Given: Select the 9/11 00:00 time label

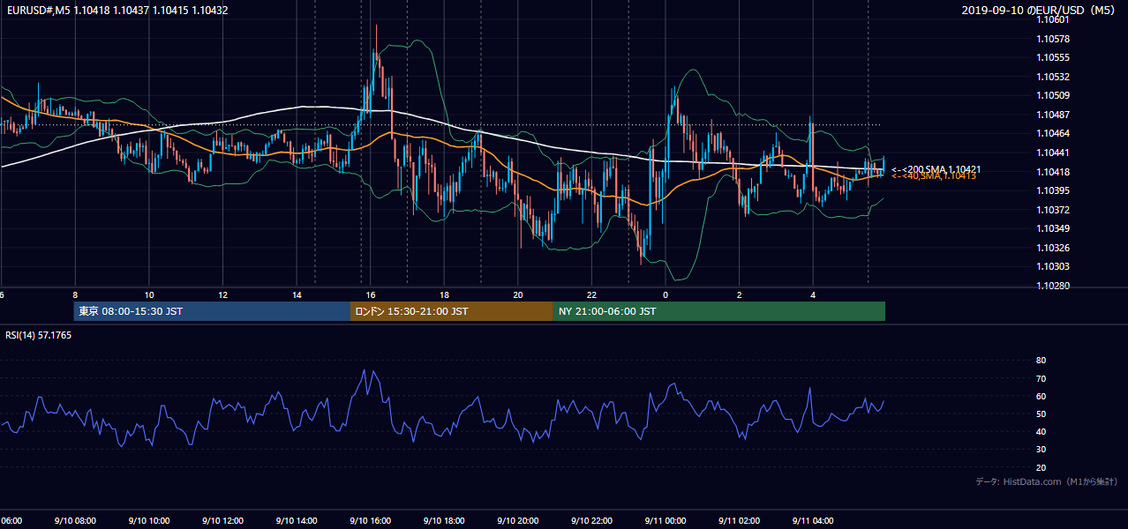Looking at the screenshot, I should click(666, 521).
